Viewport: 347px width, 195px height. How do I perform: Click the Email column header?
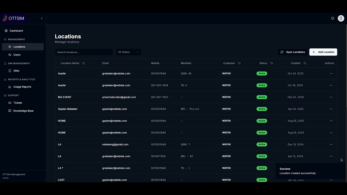[105, 63]
